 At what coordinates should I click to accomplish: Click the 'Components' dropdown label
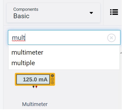tap(26, 9)
